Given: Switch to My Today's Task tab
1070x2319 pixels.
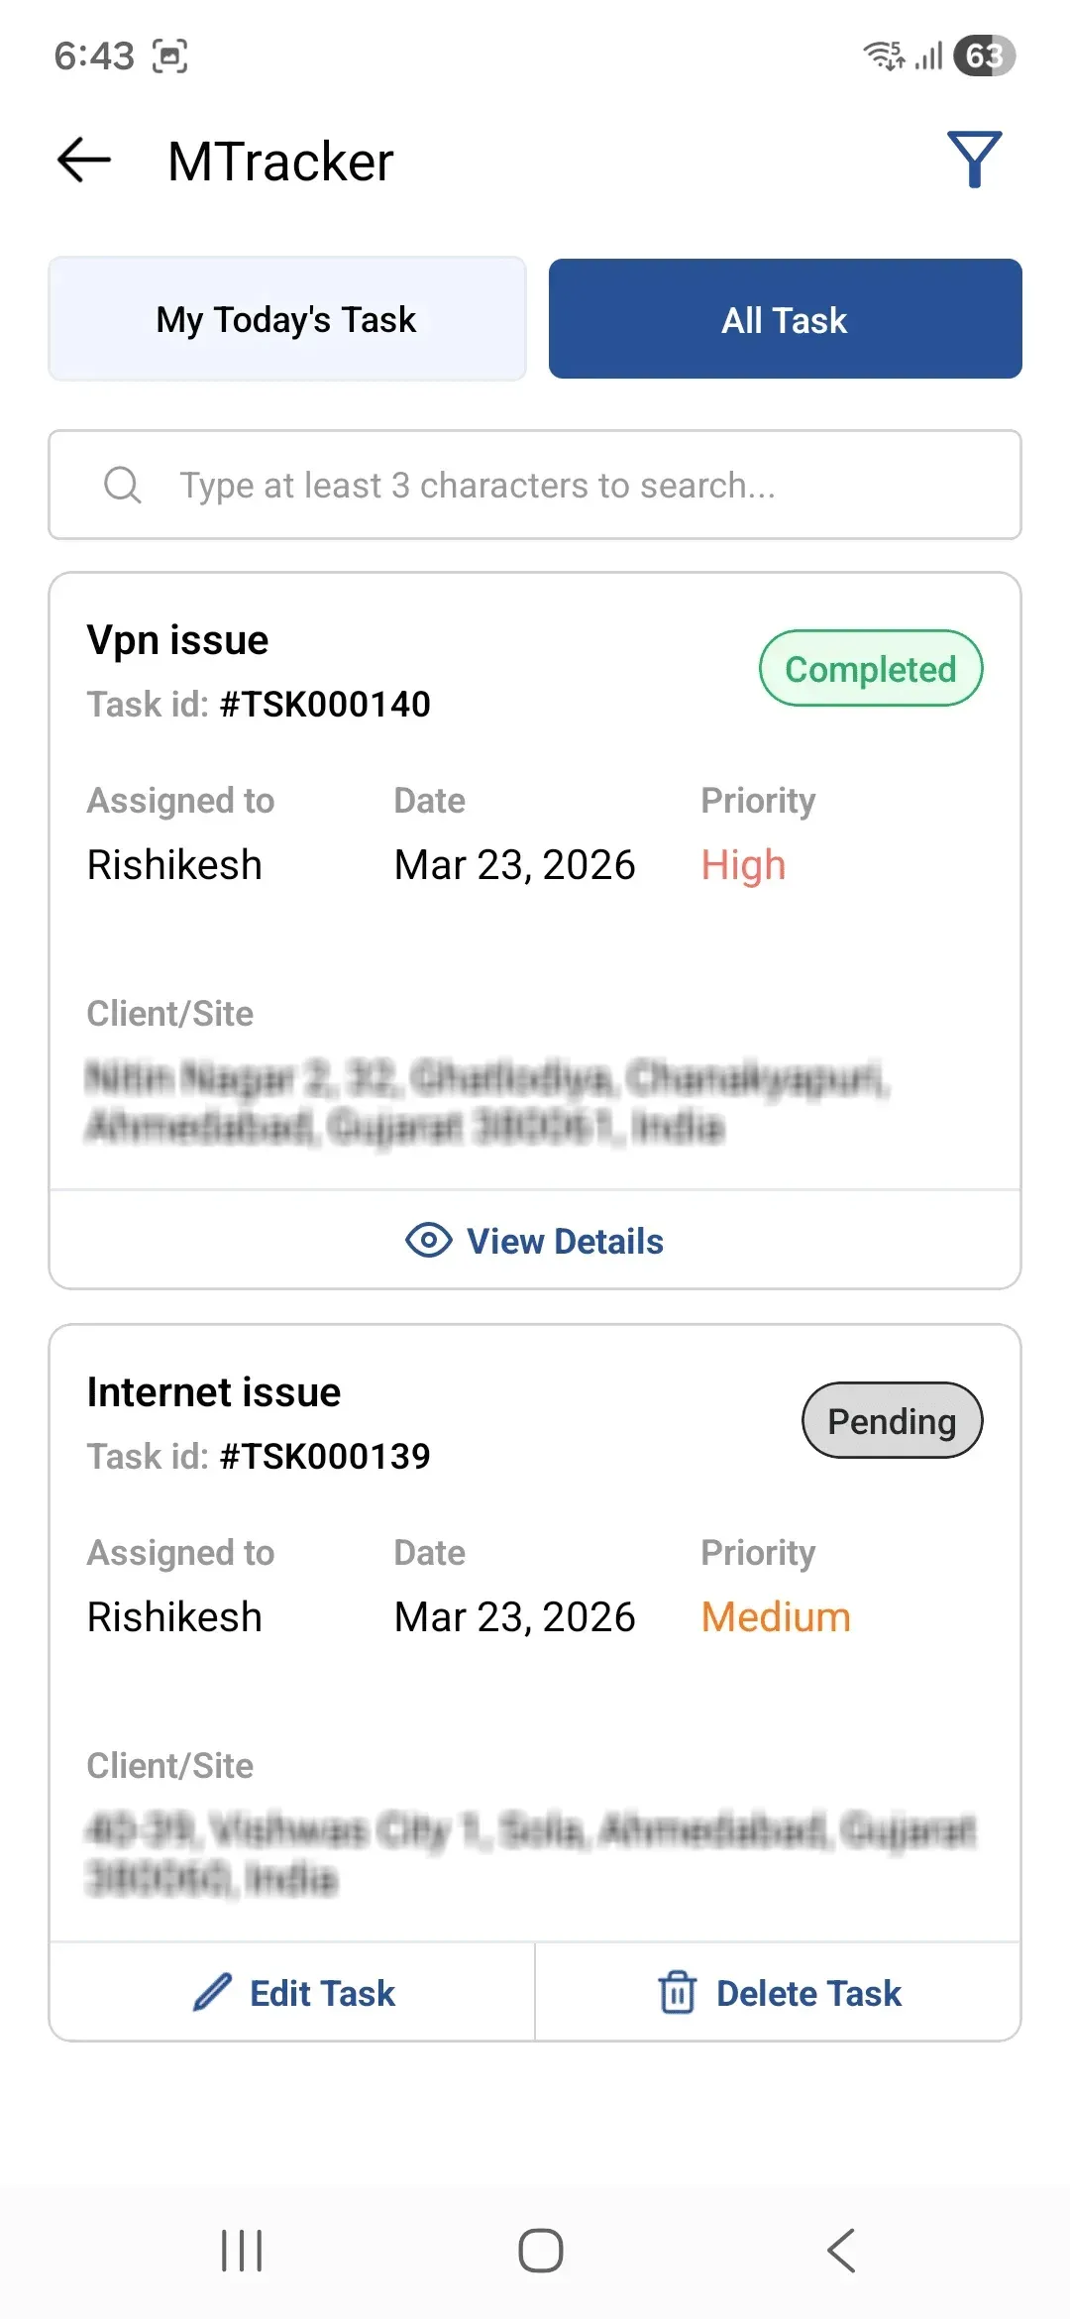Looking at the screenshot, I should (287, 319).
